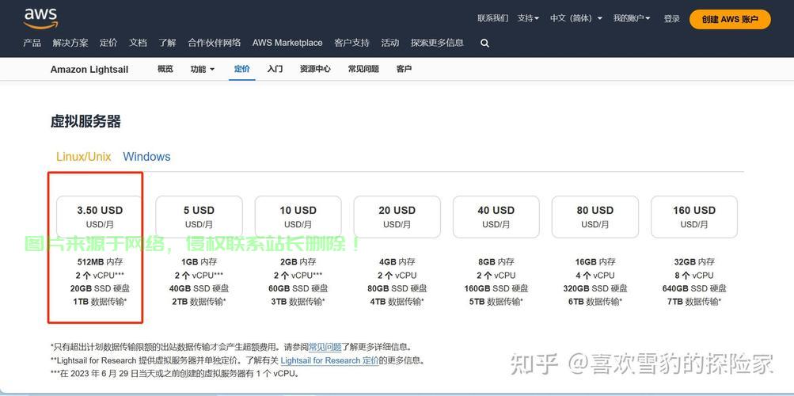This screenshot has height=396, width=794.
Task: Click the 160GB SSD 硬盘 text
Action: (496, 288)
